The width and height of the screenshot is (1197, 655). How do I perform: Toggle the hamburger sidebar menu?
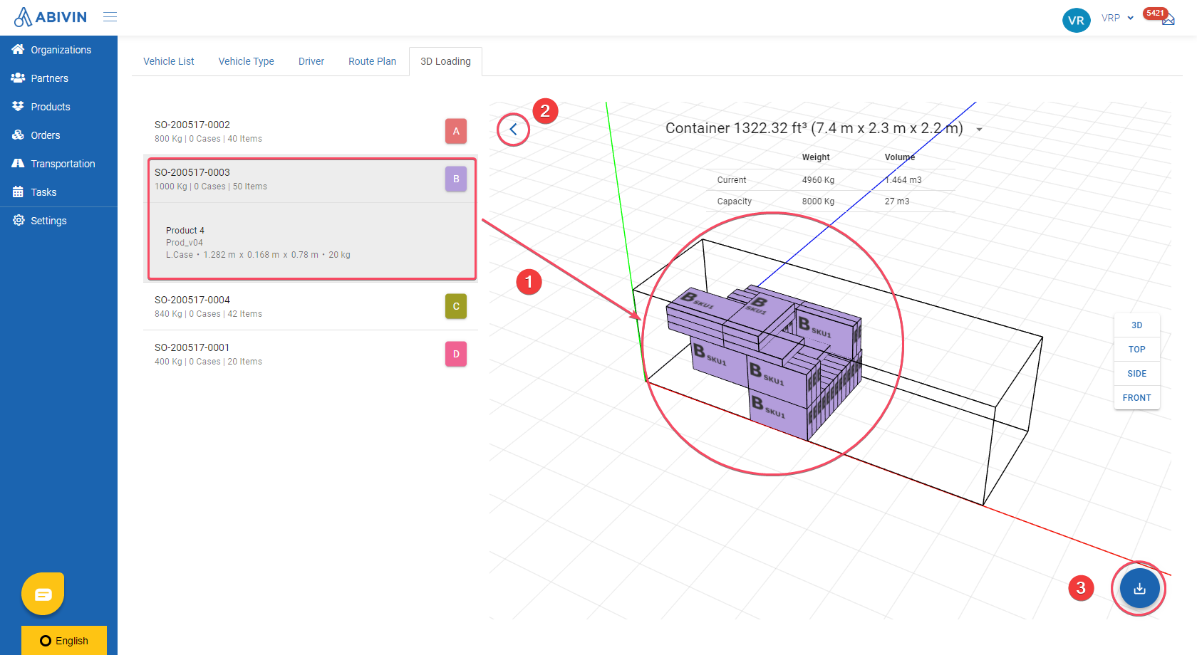(110, 17)
